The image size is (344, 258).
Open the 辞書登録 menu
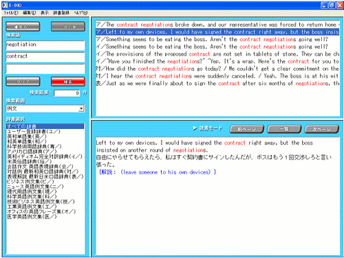coord(61,12)
